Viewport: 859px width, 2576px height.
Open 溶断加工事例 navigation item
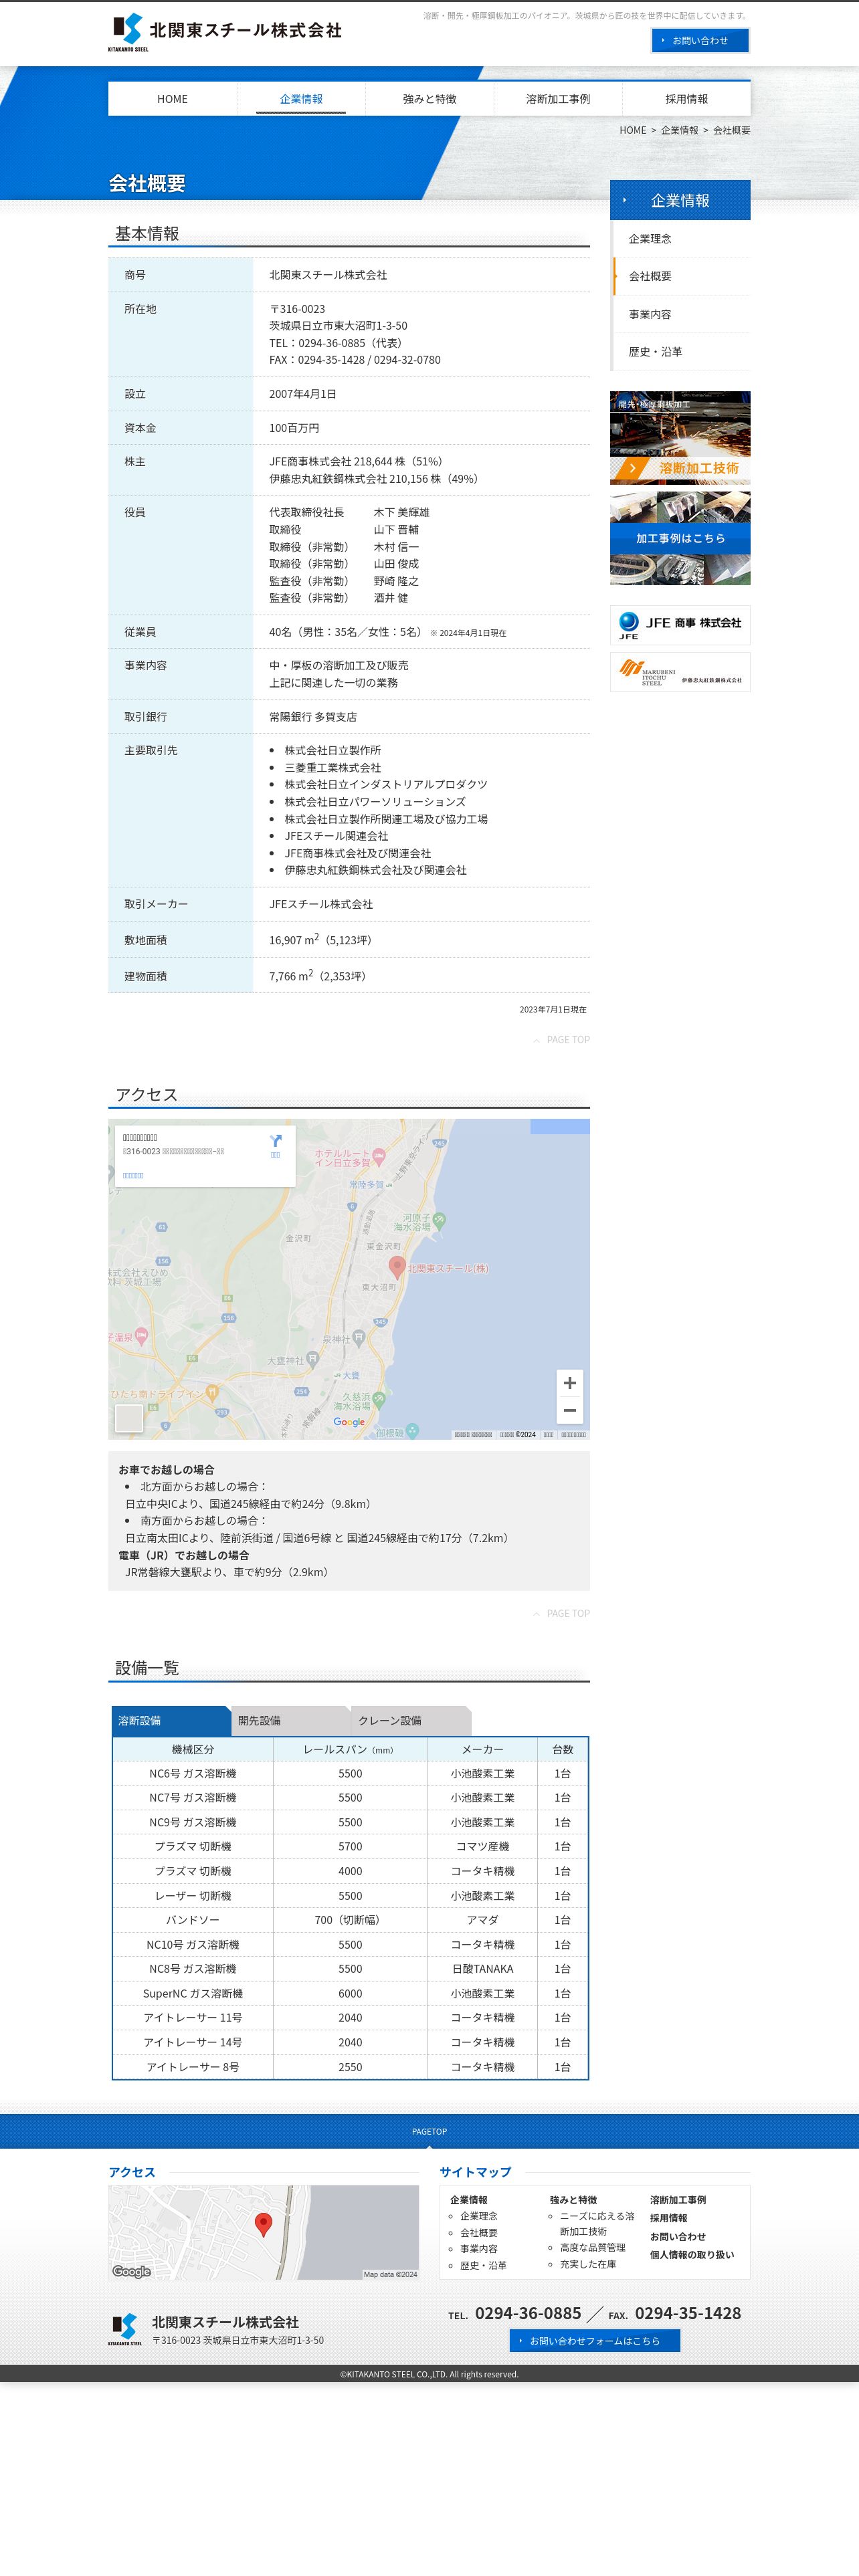(x=558, y=99)
